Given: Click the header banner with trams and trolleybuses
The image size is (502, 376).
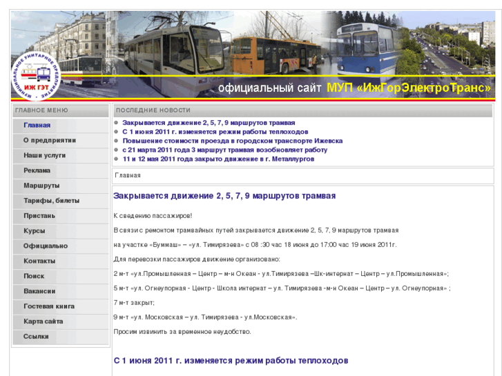Looking at the screenshot, I should tap(253, 56).
